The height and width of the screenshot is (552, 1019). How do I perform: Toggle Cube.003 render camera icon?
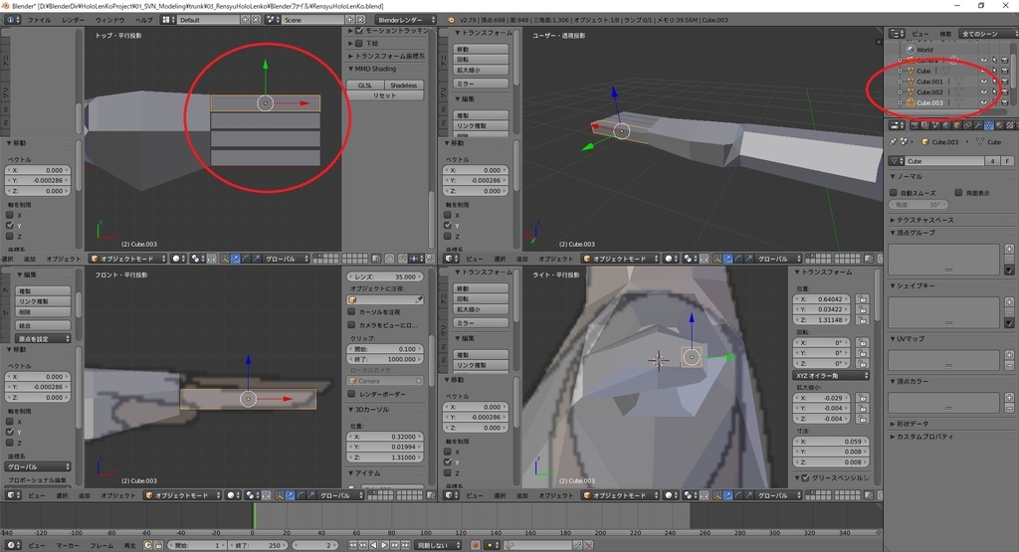click(x=1005, y=102)
